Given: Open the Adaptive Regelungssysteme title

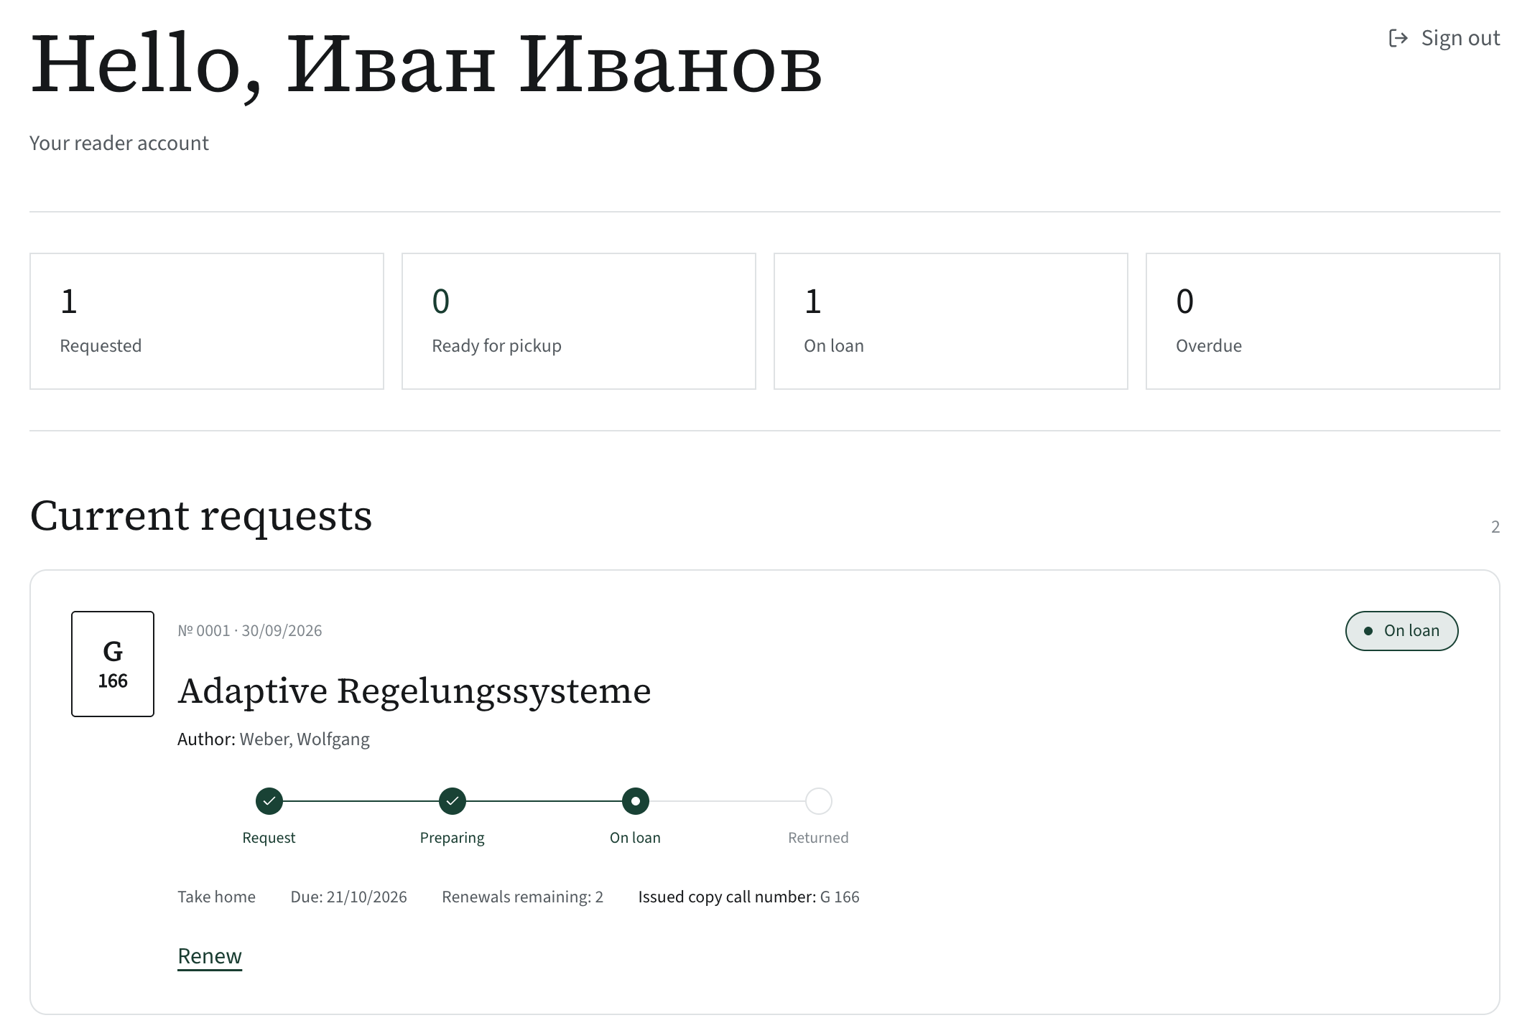Looking at the screenshot, I should tap(414, 691).
